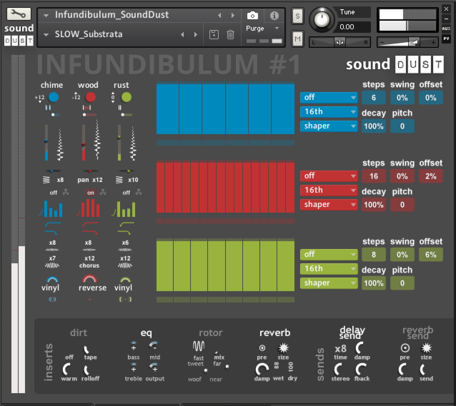Click the blue chime color circle
The height and width of the screenshot is (406, 456).
click(54, 97)
